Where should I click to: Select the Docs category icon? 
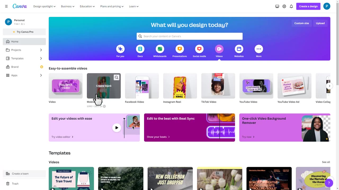[x=140, y=49]
